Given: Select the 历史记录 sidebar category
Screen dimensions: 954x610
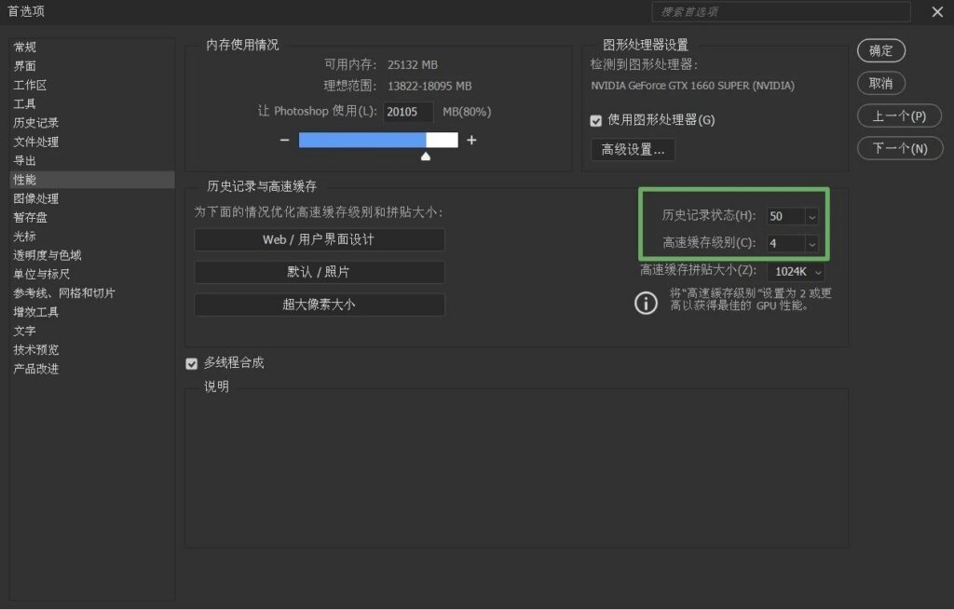Looking at the screenshot, I should (x=36, y=122).
